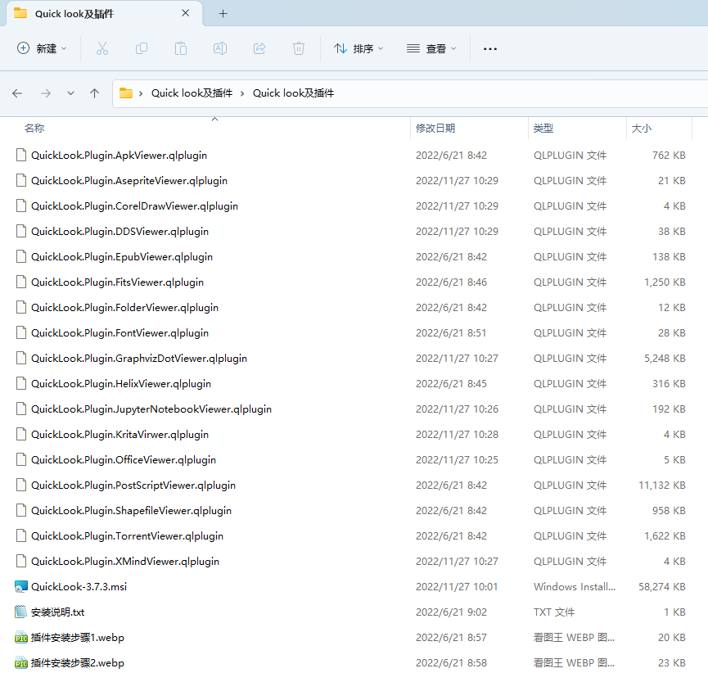
Task: Click the 2022/11/27 10:01 date cell
Action: pos(457,587)
